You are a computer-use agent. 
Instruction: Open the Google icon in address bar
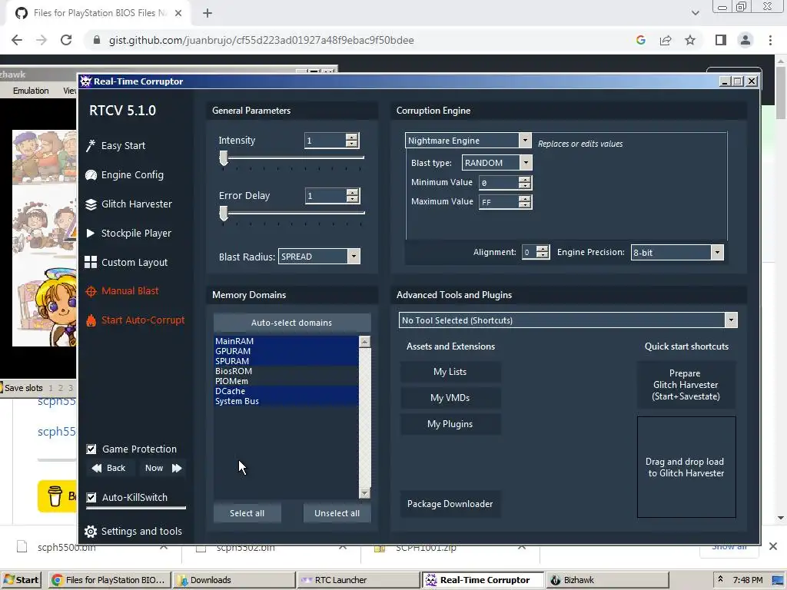(640, 40)
